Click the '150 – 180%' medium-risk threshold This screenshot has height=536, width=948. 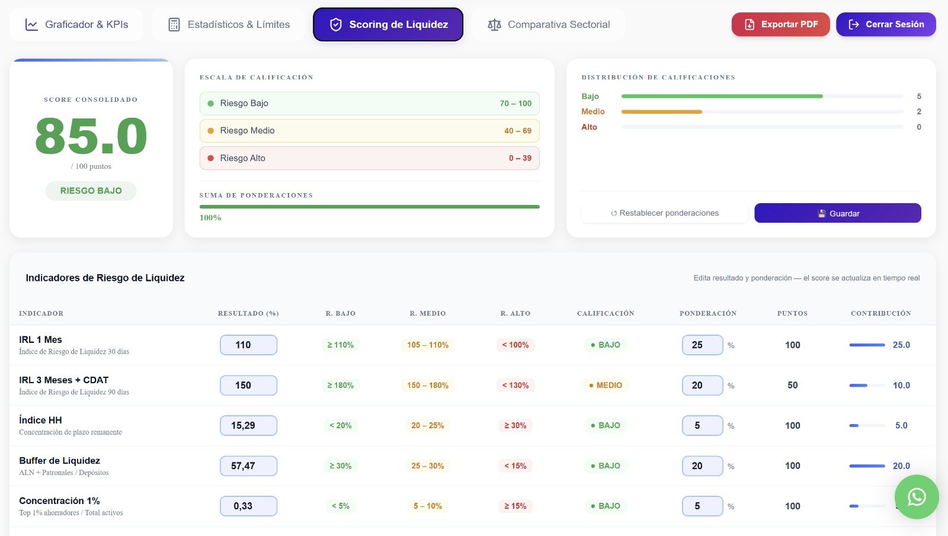(428, 385)
